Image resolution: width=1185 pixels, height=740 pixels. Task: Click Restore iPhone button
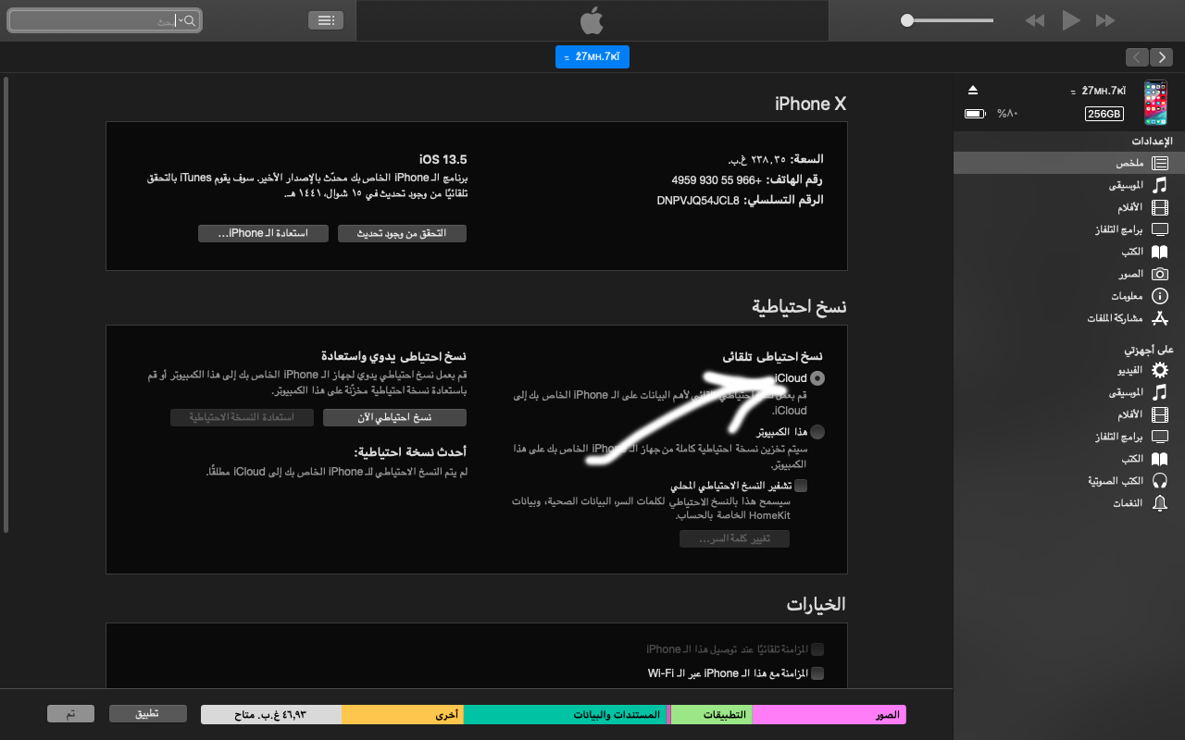[263, 233]
